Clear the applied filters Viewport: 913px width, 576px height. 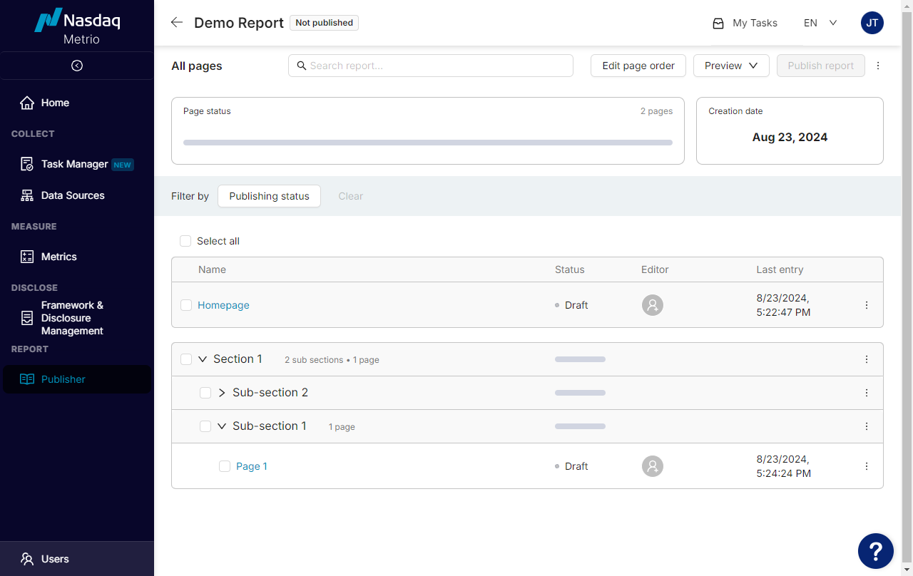(350, 196)
